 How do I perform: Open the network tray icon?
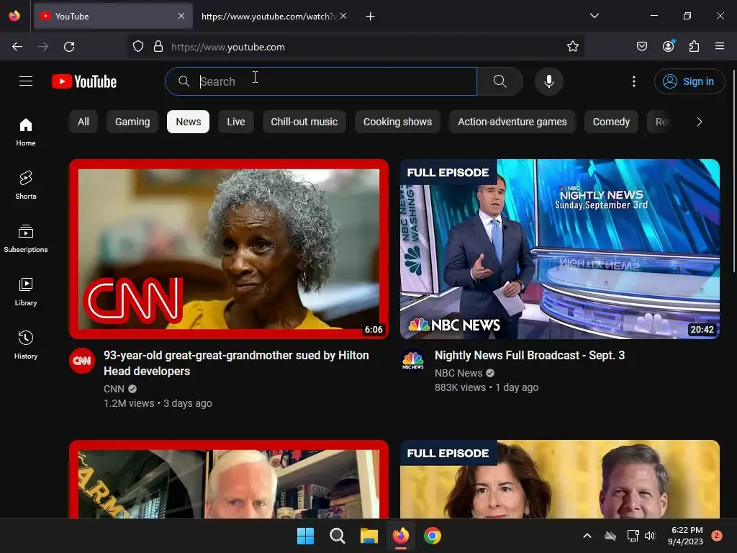coord(633,536)
